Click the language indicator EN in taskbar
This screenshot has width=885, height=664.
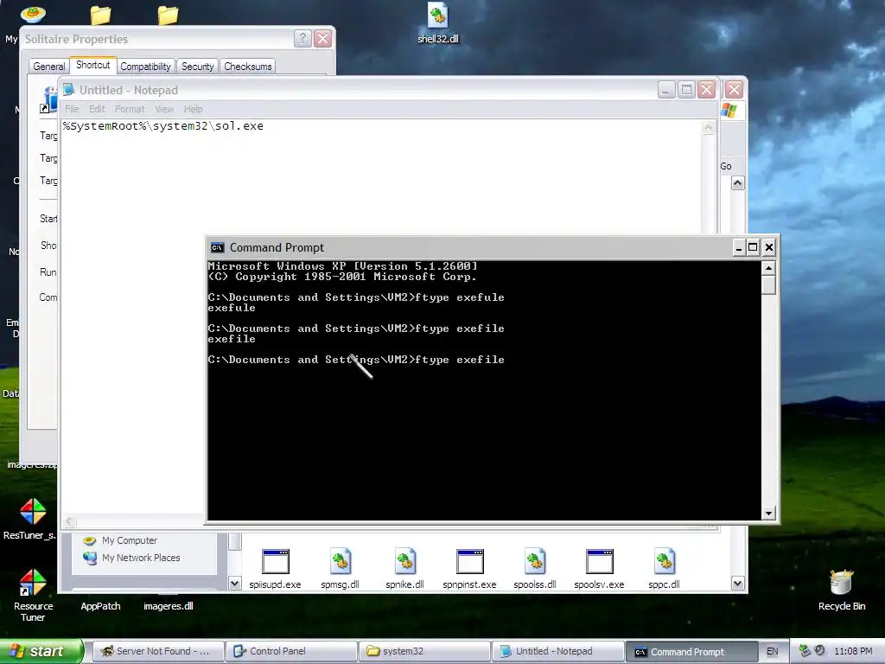point(772,652)
